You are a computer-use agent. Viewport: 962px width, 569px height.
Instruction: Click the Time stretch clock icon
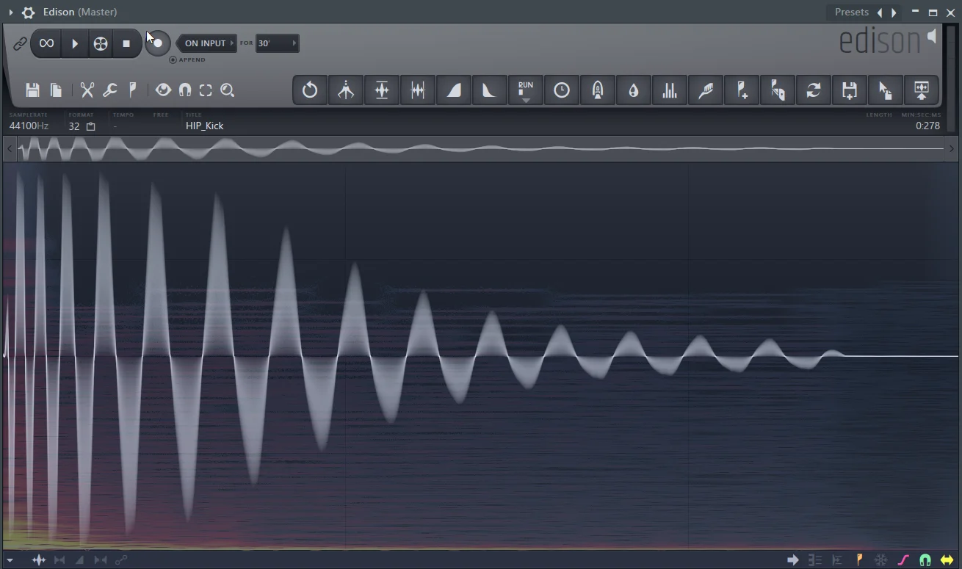562,90
